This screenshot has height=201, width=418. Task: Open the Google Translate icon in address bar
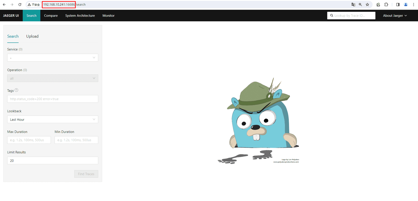click(x=353, y=4)
